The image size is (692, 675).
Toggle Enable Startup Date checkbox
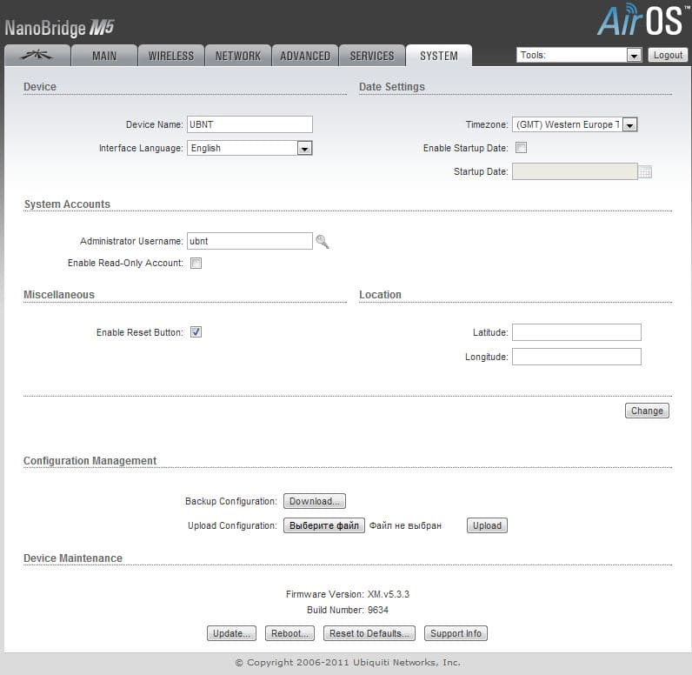[522, 148]
